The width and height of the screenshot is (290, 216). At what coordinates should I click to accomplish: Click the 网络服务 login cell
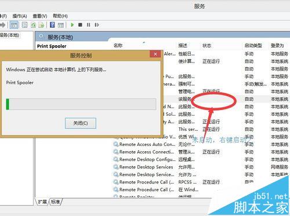(x=280, y=167)
